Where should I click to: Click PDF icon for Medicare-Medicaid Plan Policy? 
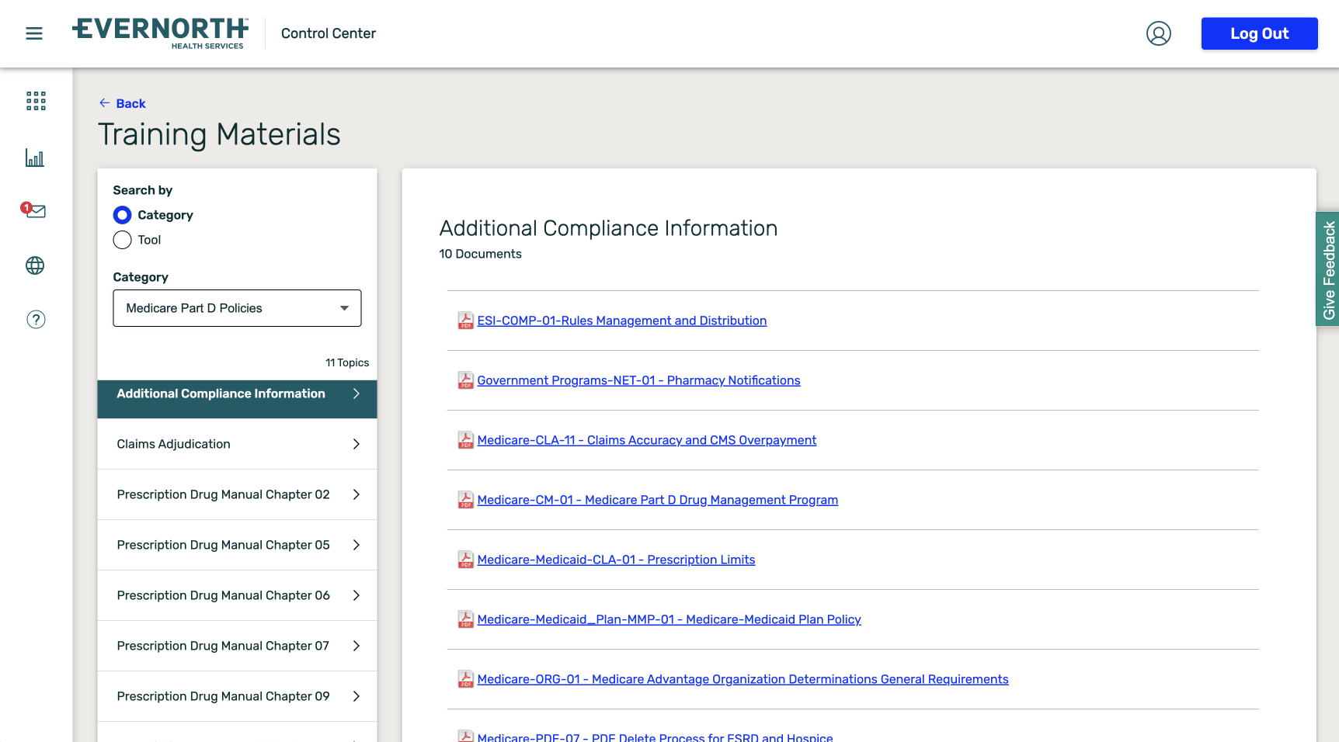[x=465, y=619]
